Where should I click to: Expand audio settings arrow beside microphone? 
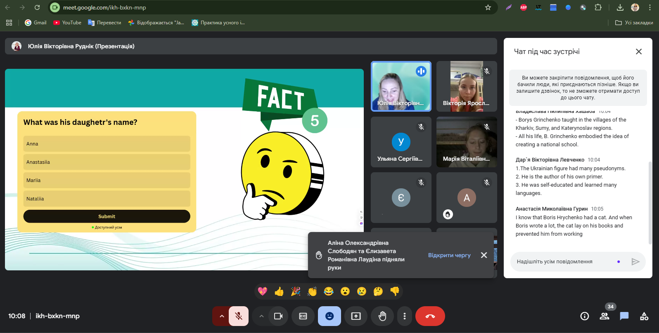[222, 316]
